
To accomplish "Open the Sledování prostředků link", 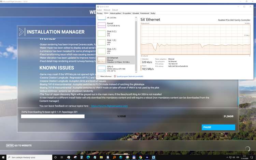I will [x=130, y=76].
